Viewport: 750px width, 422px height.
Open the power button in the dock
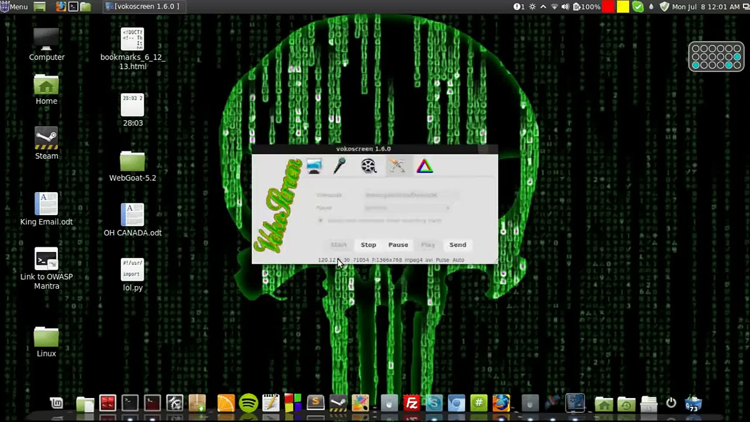(x=671, y=403)
